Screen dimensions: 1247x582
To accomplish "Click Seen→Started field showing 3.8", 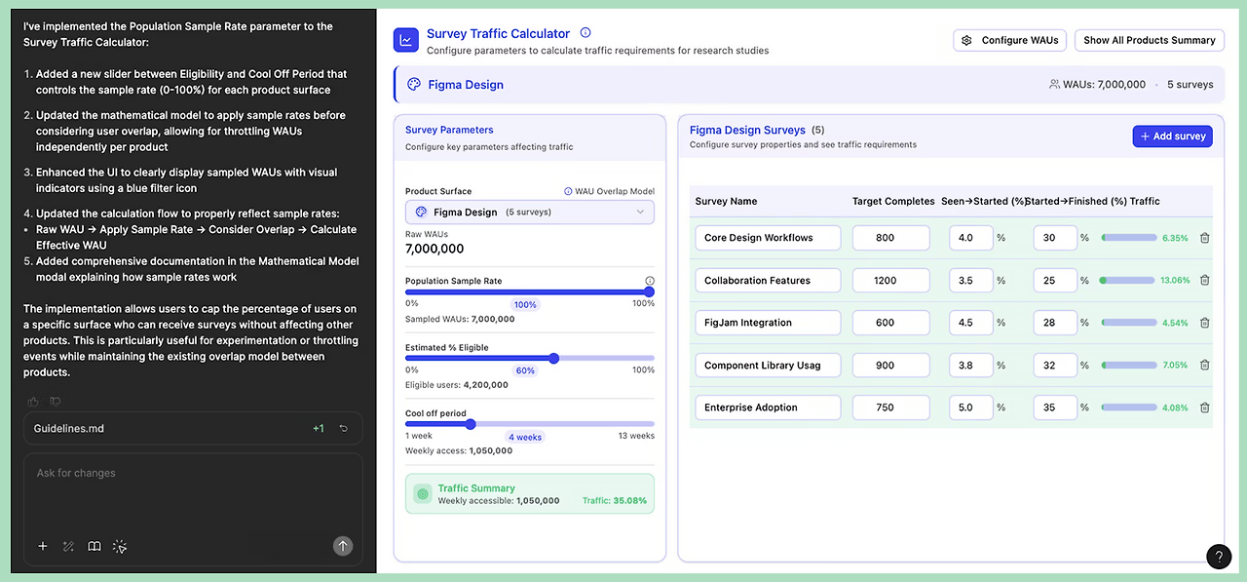I will tap(971, 366).
